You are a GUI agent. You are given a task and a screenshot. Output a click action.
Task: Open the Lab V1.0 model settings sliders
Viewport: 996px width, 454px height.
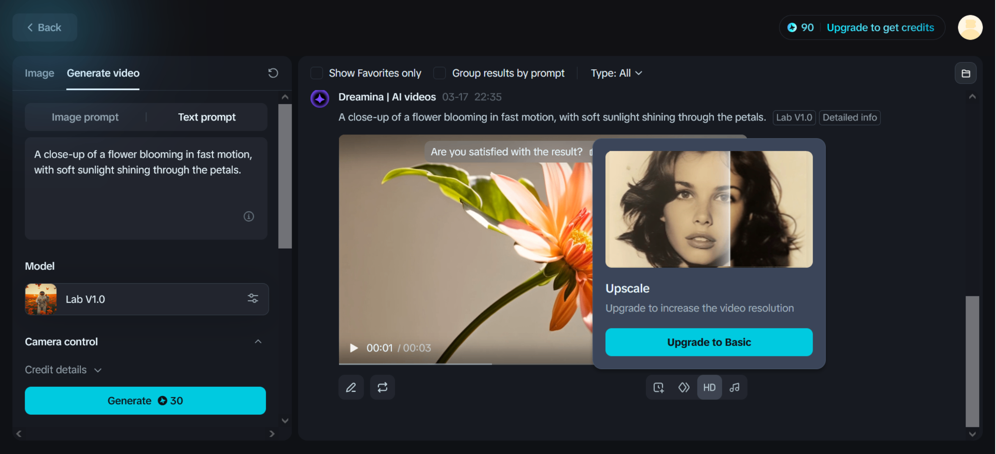tap(253, 298)
